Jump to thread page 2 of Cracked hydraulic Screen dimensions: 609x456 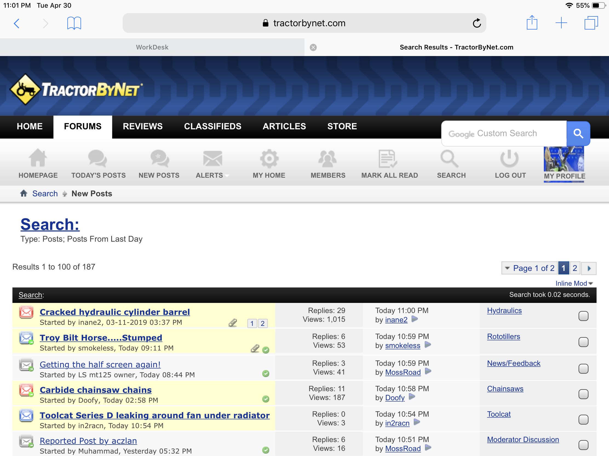point(262,323)
